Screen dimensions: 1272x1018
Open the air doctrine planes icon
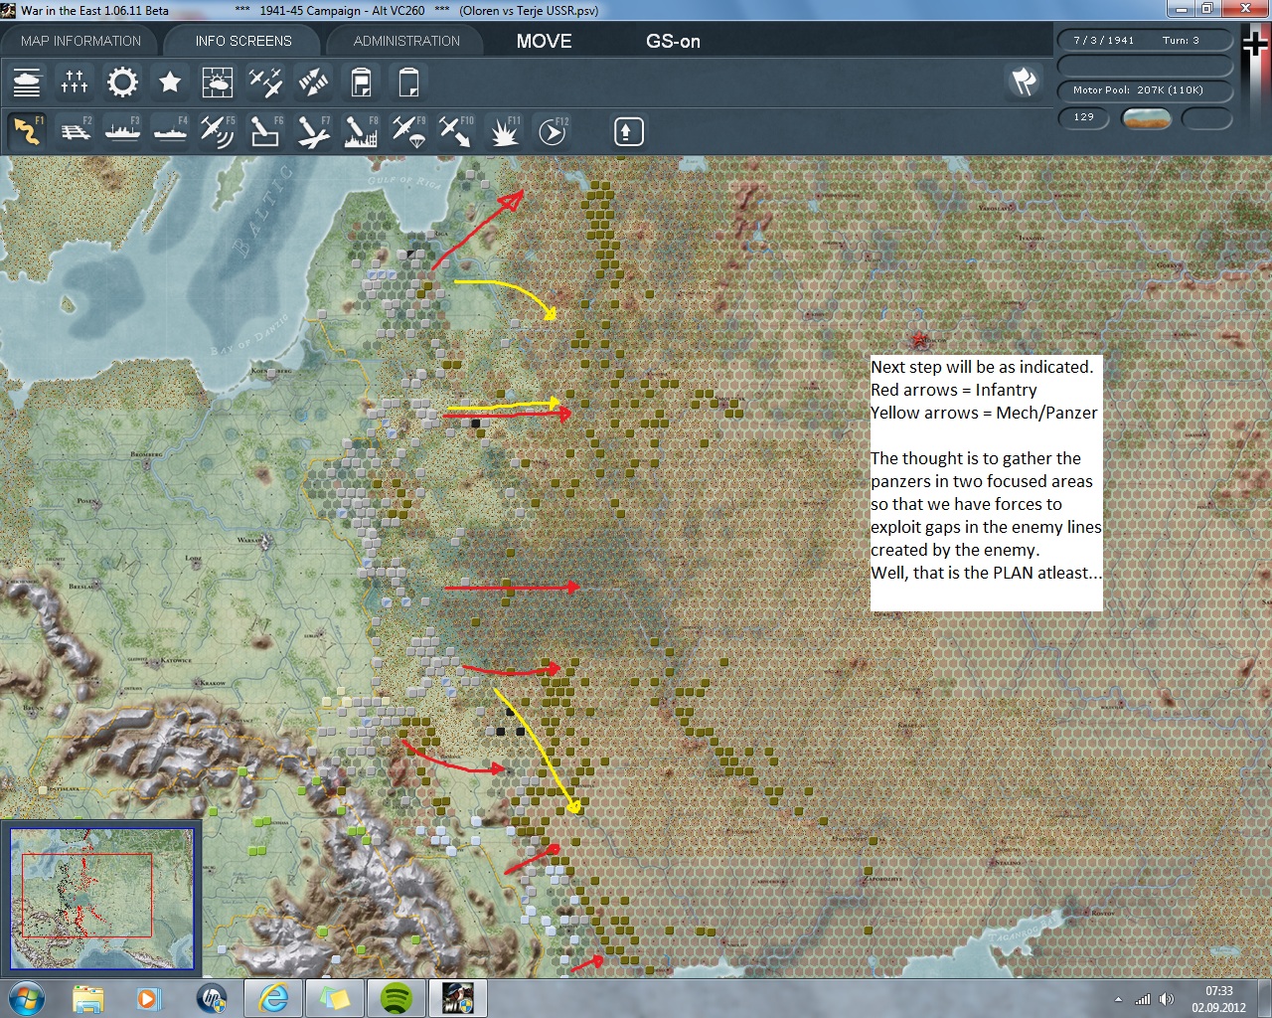265,82
